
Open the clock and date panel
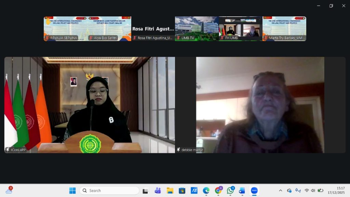click(x=336, y=191)
